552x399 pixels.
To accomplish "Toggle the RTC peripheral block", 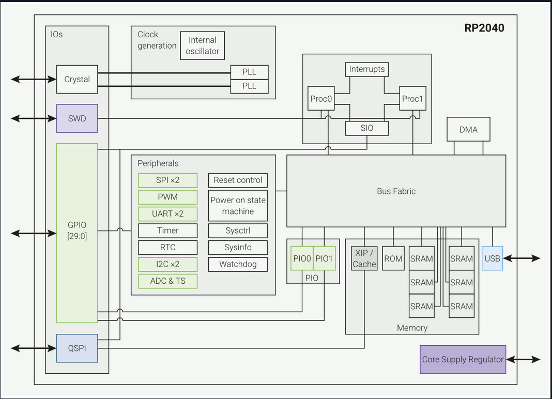I will [x=167, y=247].
